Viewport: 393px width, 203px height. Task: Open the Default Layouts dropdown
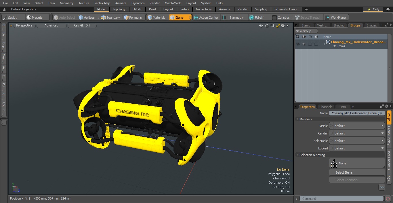[24, 9]
